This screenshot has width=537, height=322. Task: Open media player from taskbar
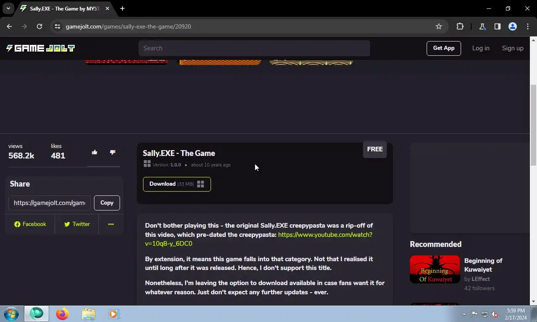pyautogui.click(x=114, y=314)
